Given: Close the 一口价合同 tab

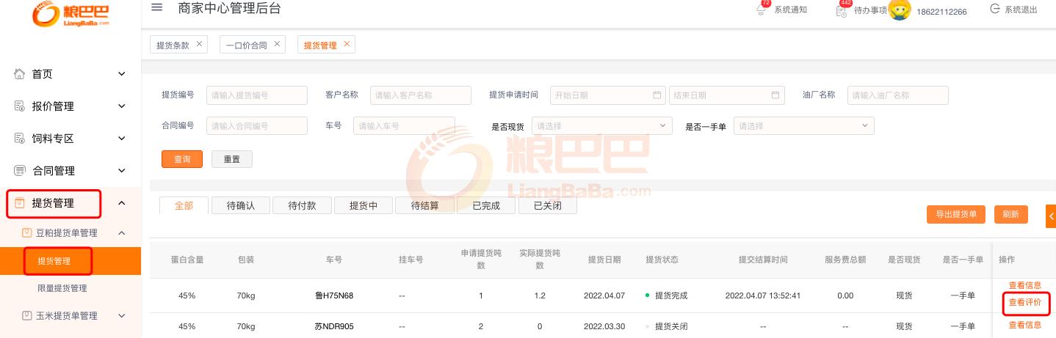Looking at the screenshot, I should pos(277,44).
